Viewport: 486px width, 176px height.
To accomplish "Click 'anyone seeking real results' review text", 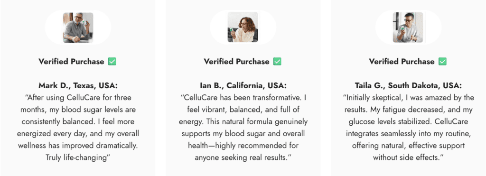I will pyautogui.click(x=243, y=157).
